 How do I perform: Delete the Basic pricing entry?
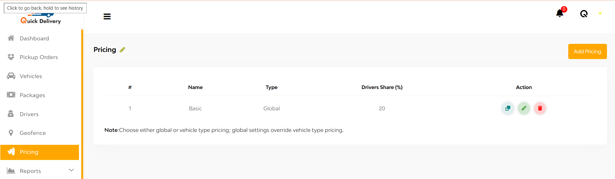pyautogui.click(x=540, y=108)
